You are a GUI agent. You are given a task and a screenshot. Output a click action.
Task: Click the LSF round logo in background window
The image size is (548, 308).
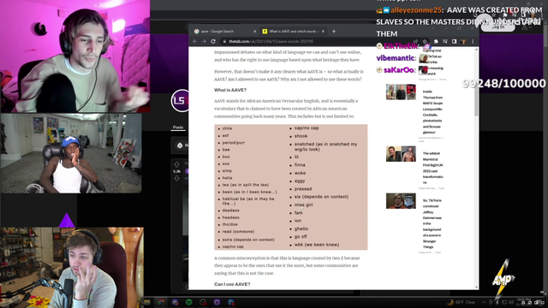(x=180, y=101)
